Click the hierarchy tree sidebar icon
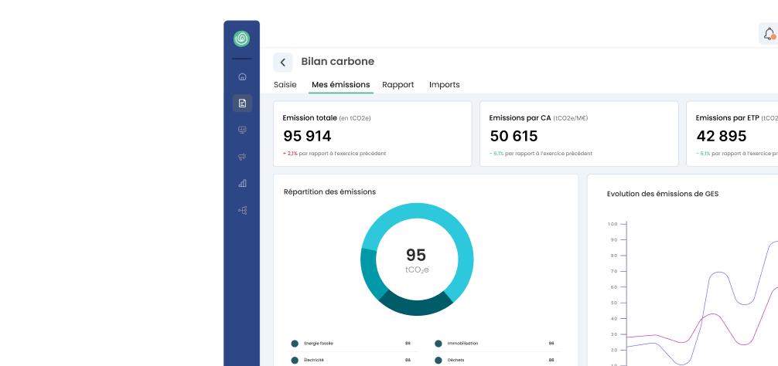The image size is (778, 366). [242, 210]
